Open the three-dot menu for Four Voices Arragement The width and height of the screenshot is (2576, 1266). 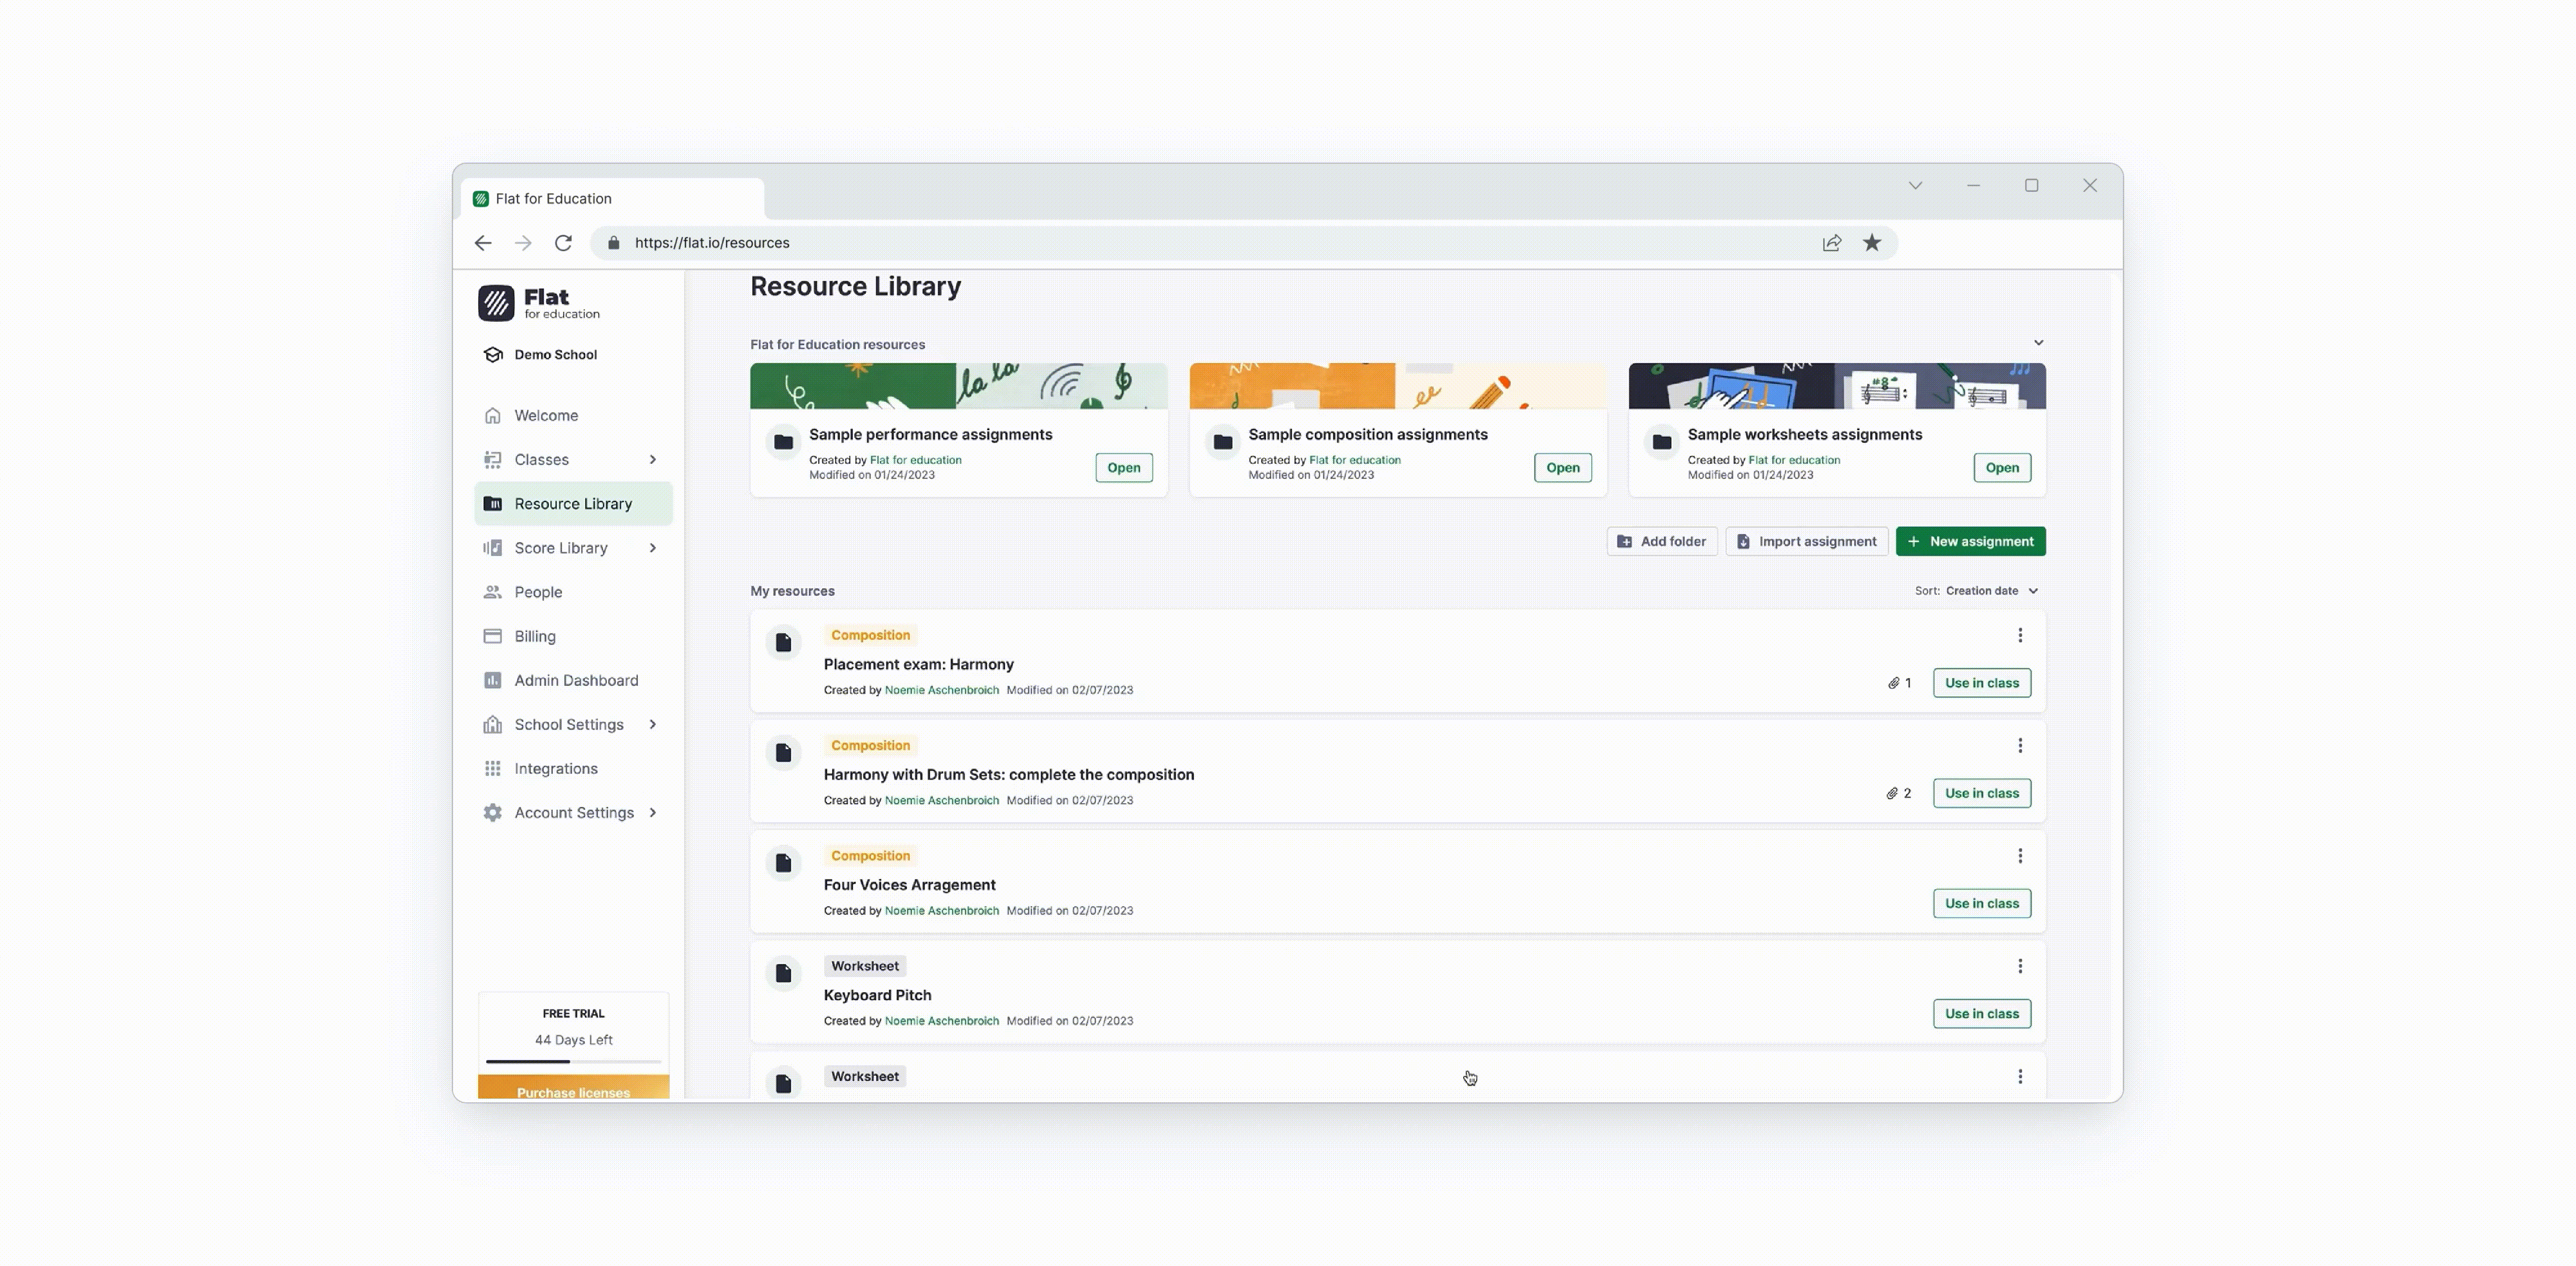(2020, 856)
